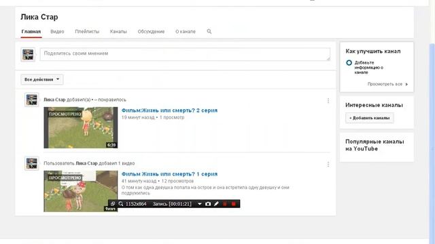Click the Запись [00:01:21] recording timer
Image resolution: width=435 pixels, height=244 pixels.
172,204
